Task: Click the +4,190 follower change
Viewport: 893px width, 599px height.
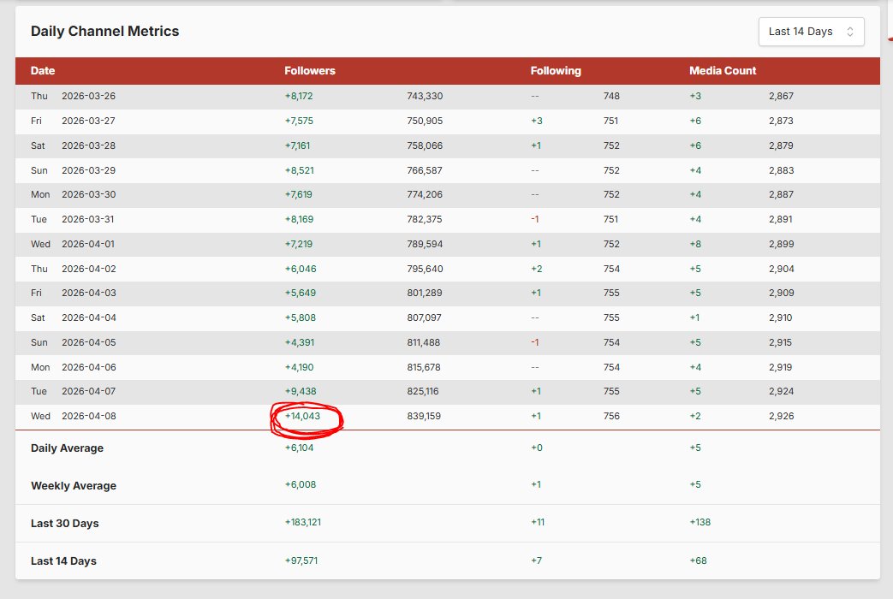Action: (299, 367)
